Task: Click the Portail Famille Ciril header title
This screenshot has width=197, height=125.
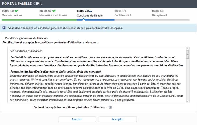Action: pyautogui.click(x=22, y=3)
